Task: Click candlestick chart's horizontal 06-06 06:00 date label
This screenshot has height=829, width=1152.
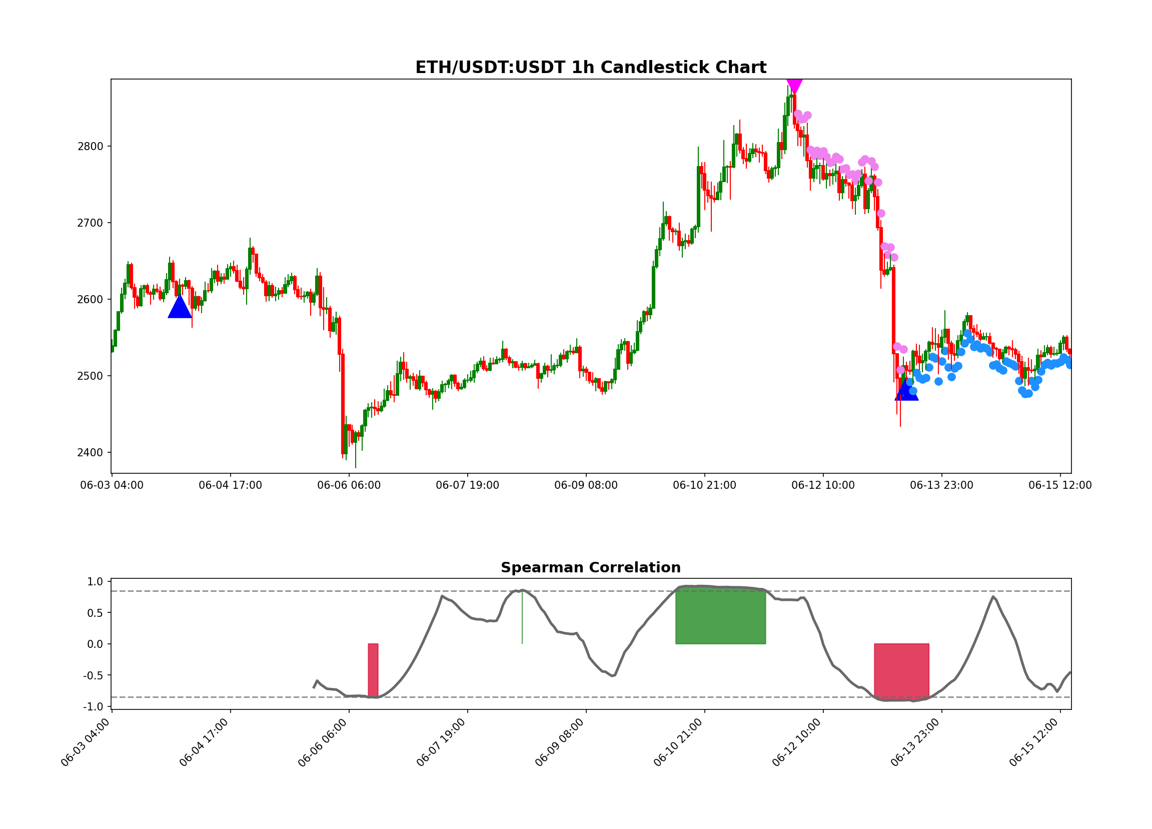Action: (349, 486)
